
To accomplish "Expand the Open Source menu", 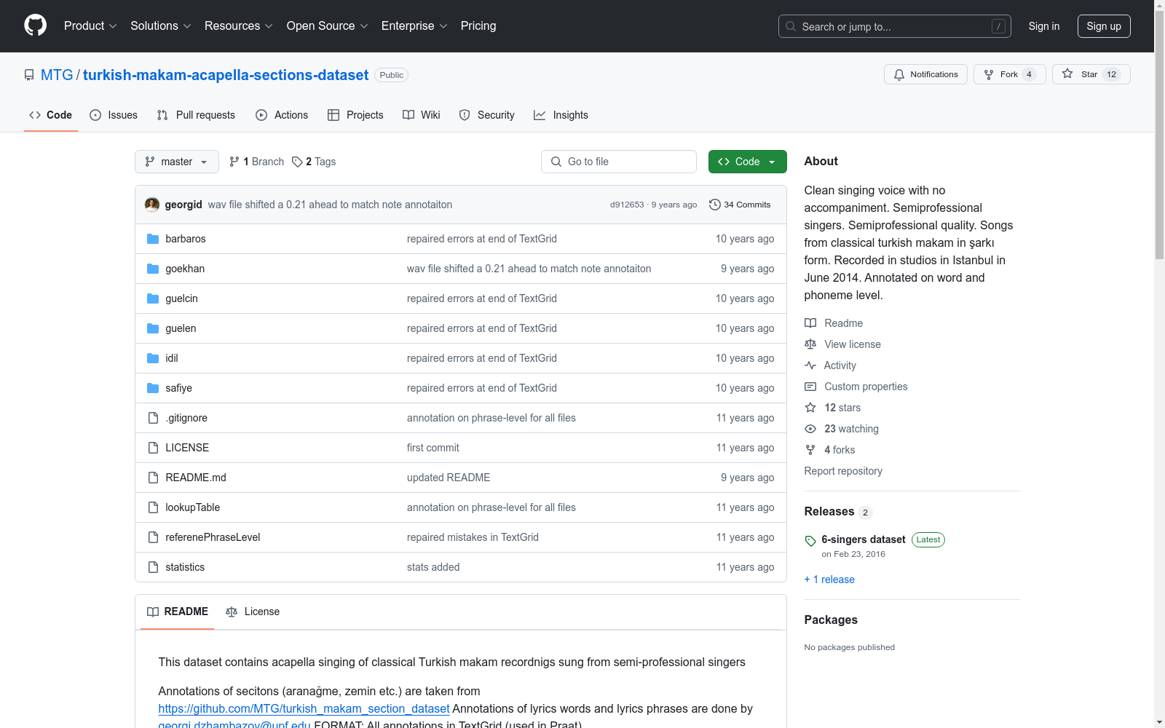I will coord(328,25).
